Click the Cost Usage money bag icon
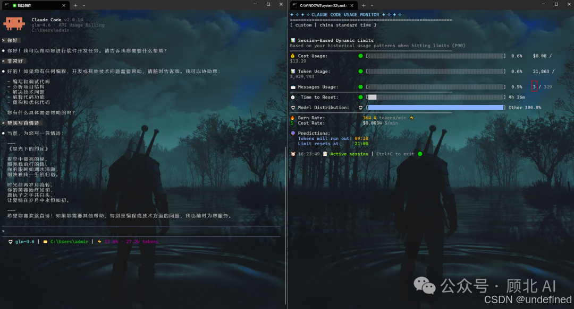The image size is (574, 309). pos(292,56)
